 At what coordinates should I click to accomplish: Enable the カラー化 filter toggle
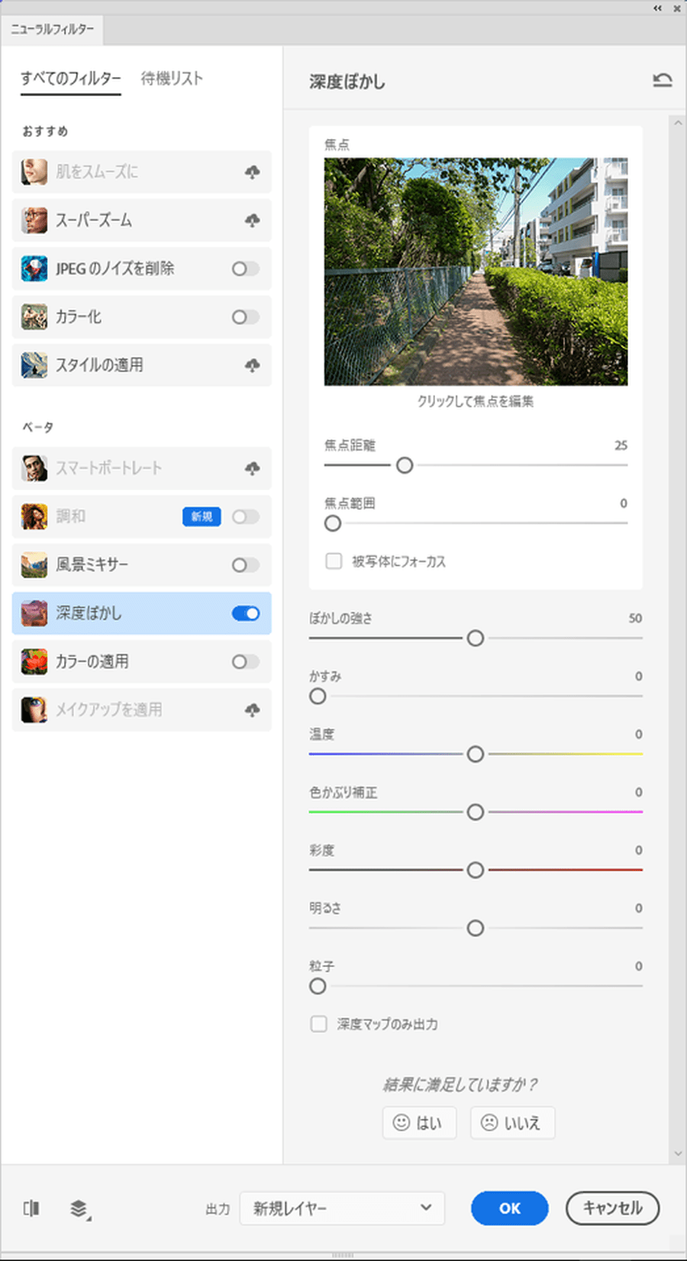click(x=246, y=317)
